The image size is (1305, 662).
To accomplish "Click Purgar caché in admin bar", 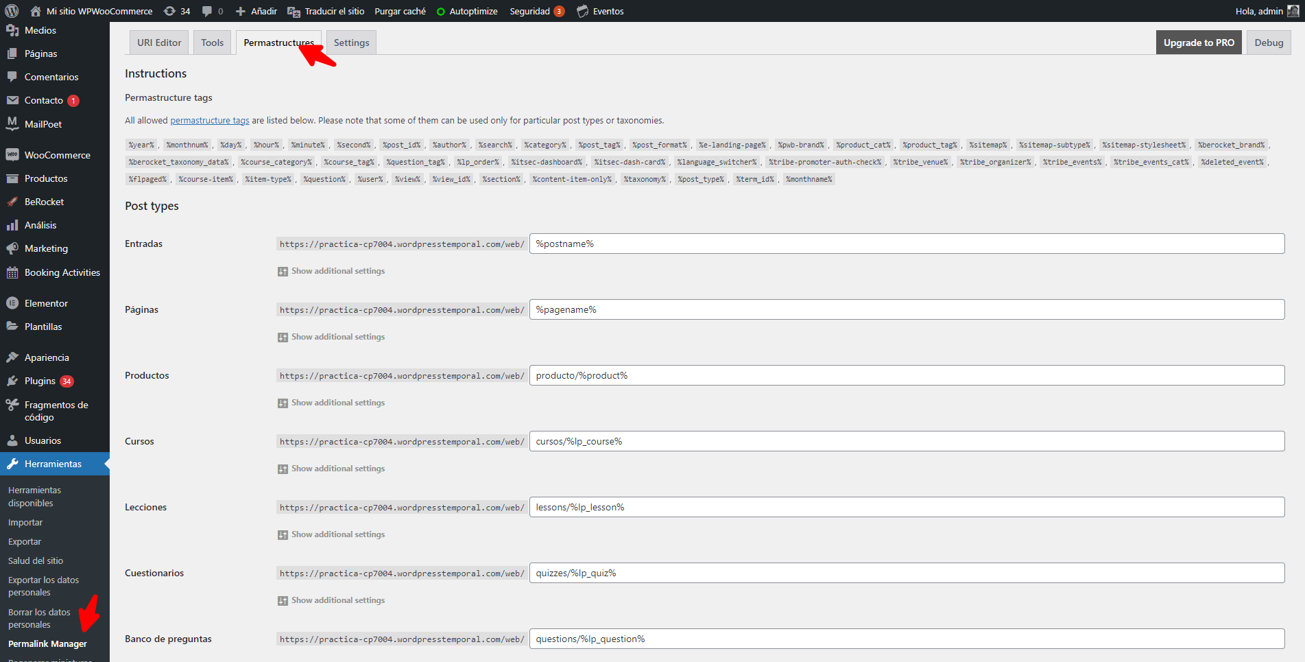I will (400, 11).
